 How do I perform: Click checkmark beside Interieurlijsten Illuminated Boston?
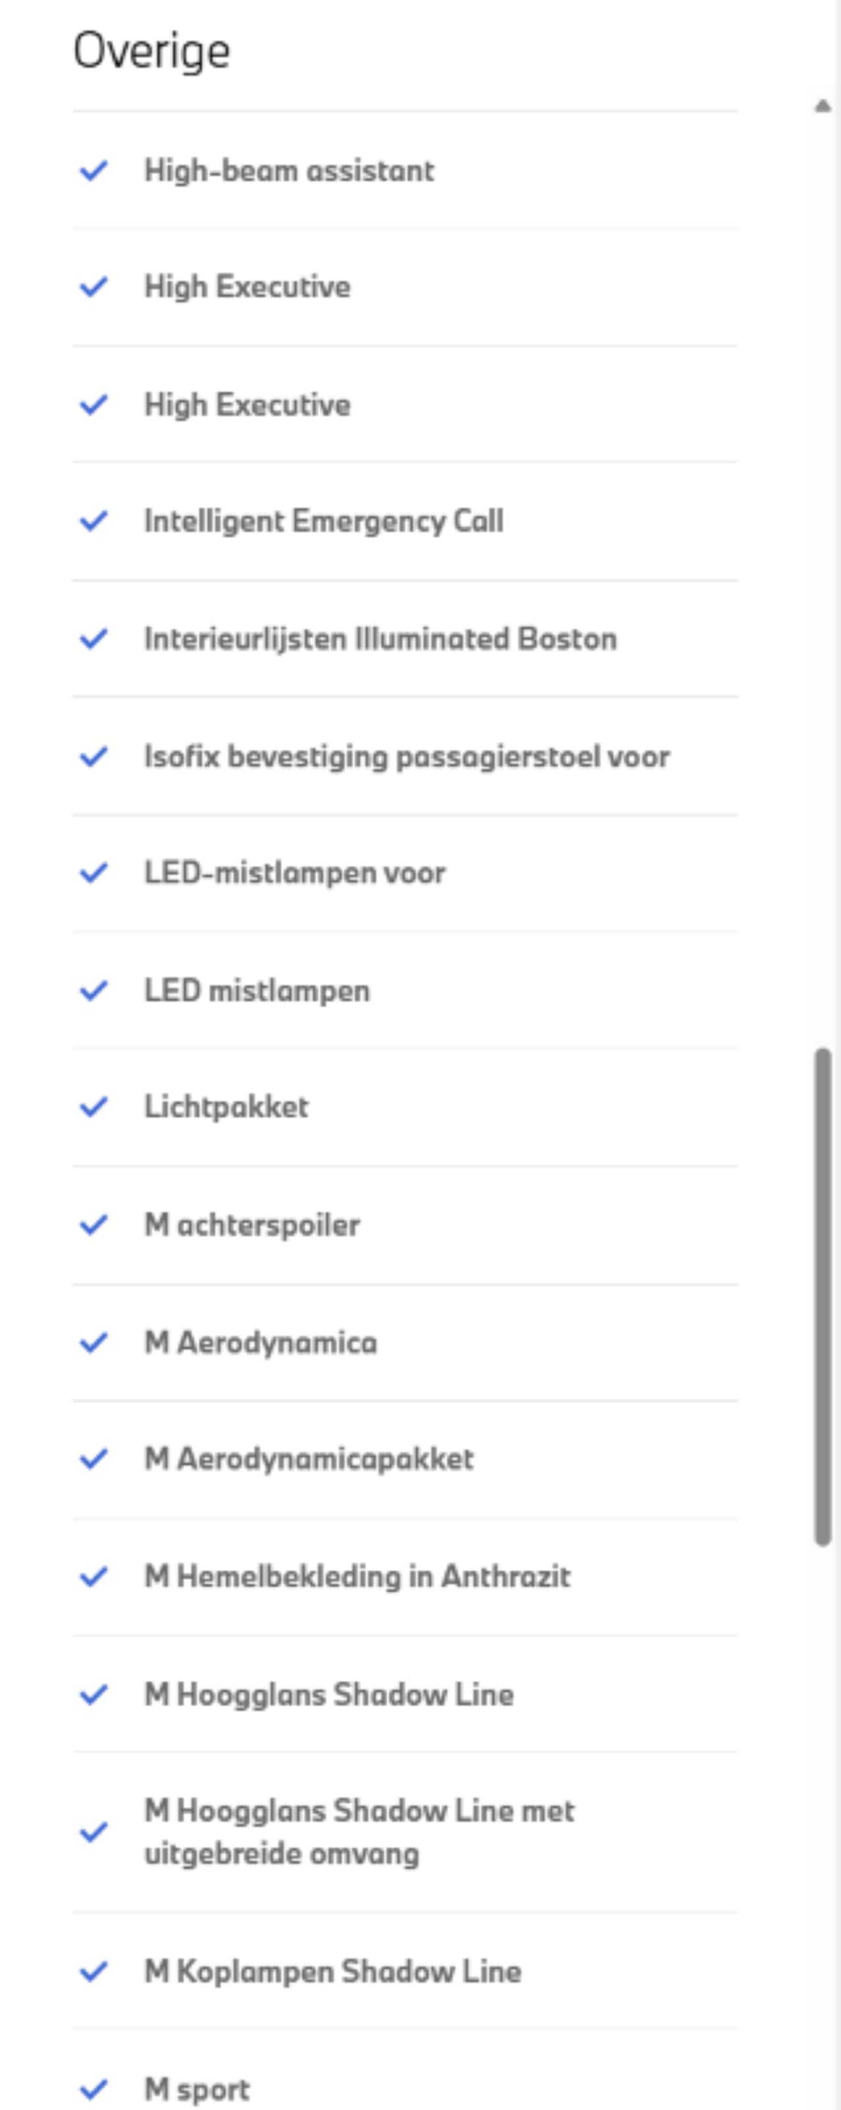pos(93,638)
